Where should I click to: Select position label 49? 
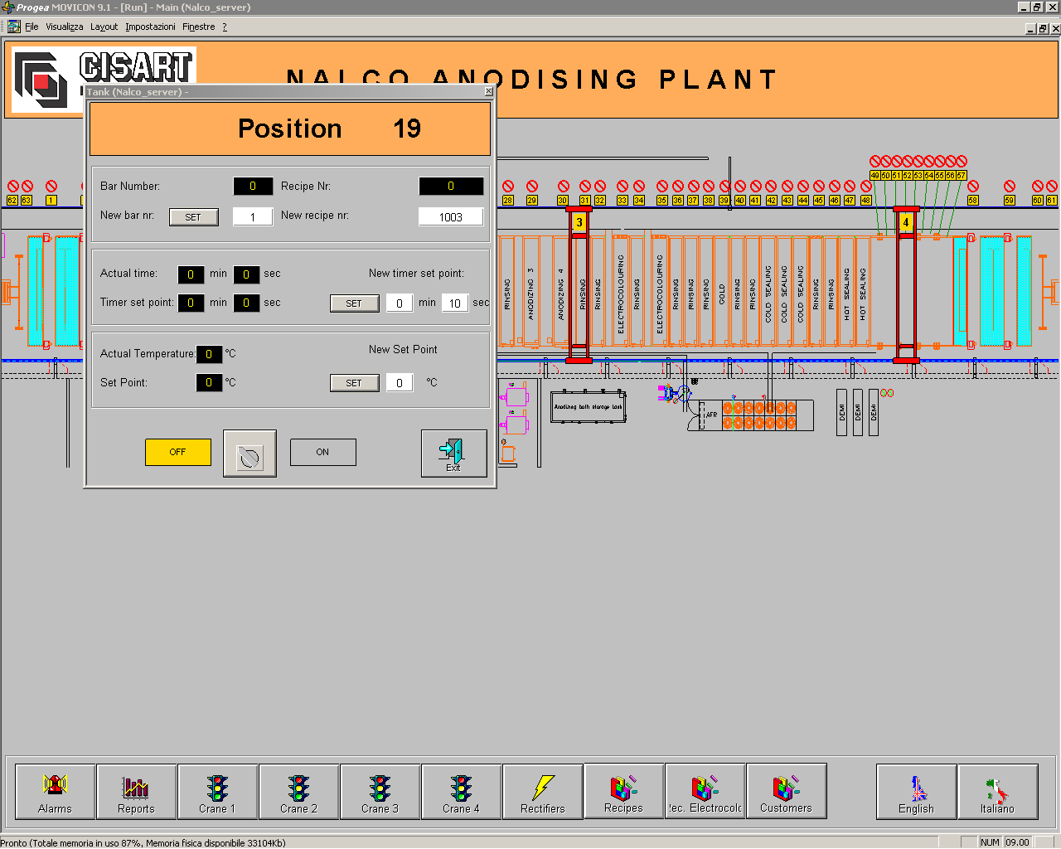pos(874,176)
